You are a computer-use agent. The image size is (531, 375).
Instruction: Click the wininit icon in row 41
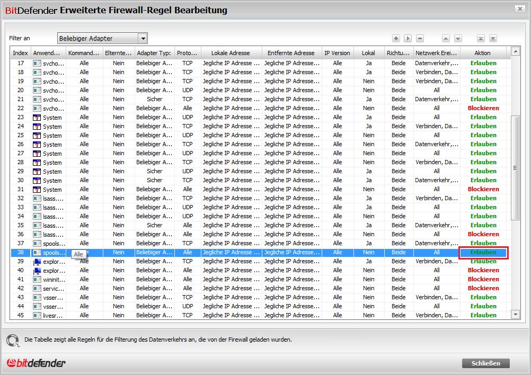37,280
